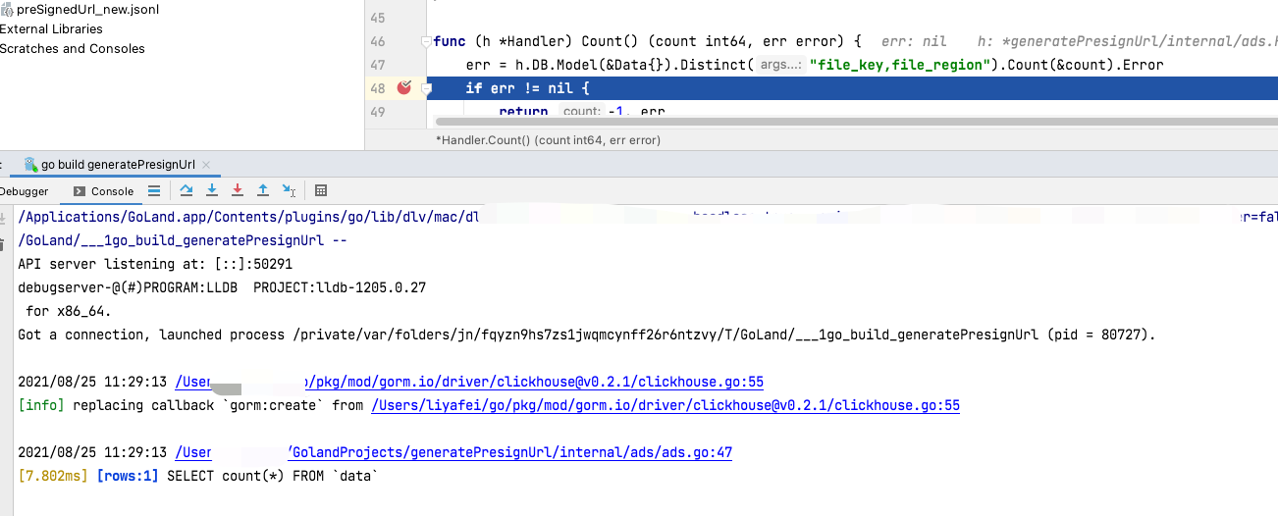Switch to the Debugger tab
The image size is (1278, 516).
point(25,191)
